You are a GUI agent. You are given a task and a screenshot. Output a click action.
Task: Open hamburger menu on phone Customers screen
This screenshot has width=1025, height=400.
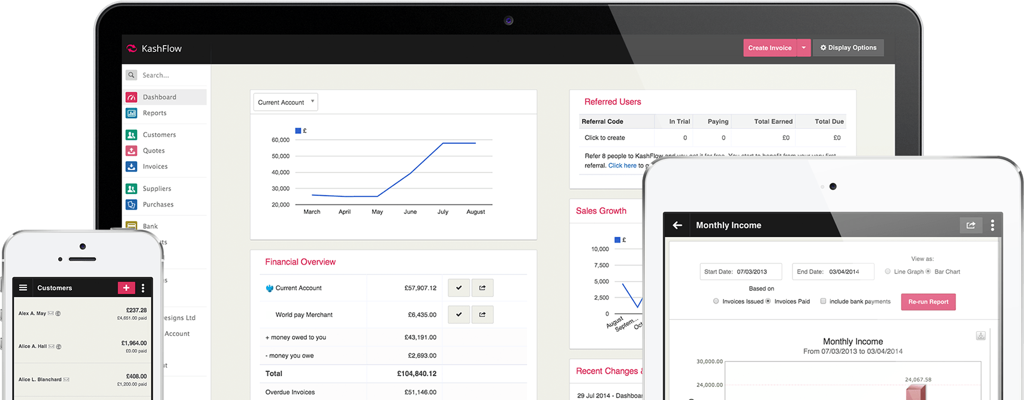pyautogui.click(x=23, y=288)
